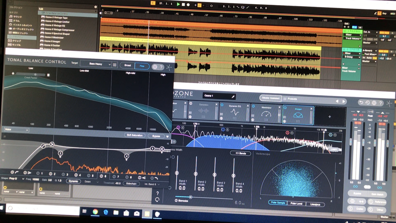Go to the previous Ozone preset arrow

(x=337, y=101)
